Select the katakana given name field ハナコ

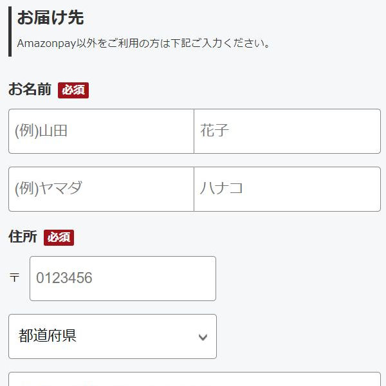pos(287,189)
